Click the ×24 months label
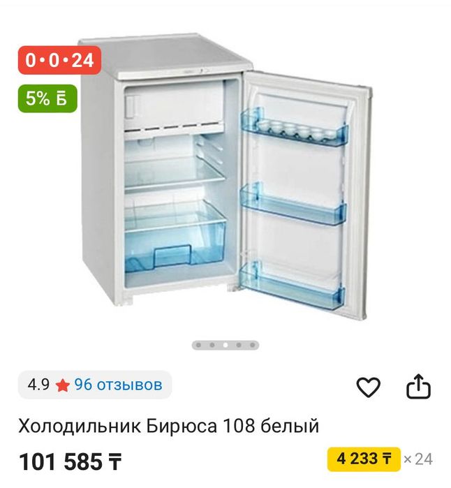Image resolution: width=451 pixels, height=488 pixels. (418, 459)
